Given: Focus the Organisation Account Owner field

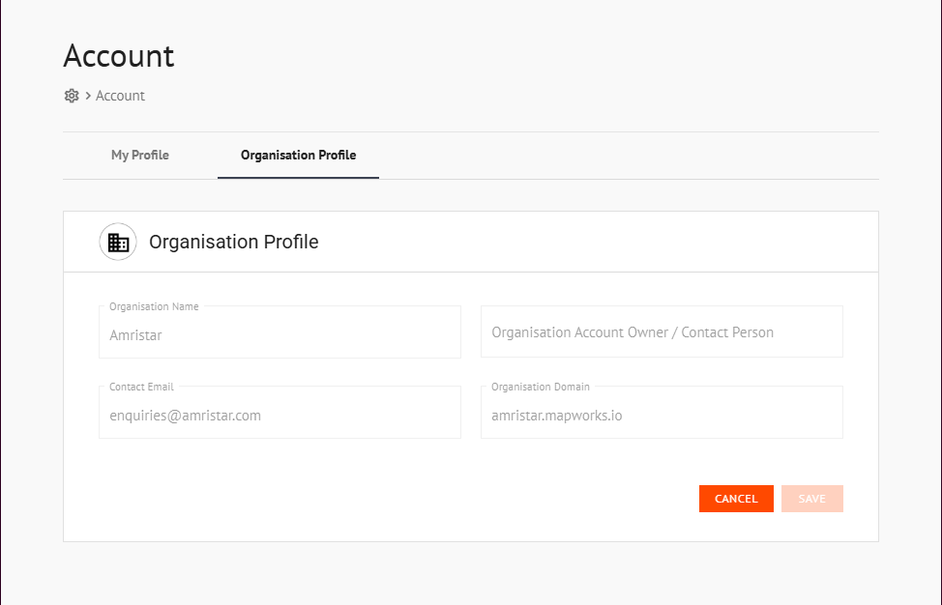Looking at the screenshot, I should coord(662,331).
